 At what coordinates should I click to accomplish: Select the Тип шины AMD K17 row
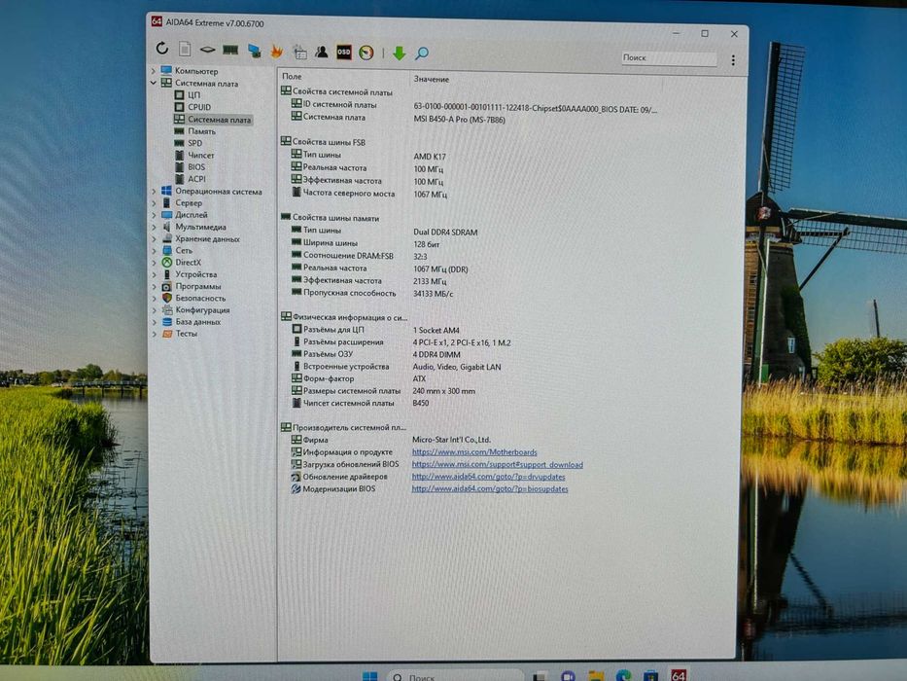pos(370,156)
